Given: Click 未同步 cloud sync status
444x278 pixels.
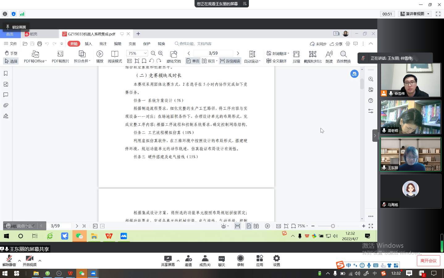Looking at the screenshot, I should pyautogui.click(x=318, y=44).
